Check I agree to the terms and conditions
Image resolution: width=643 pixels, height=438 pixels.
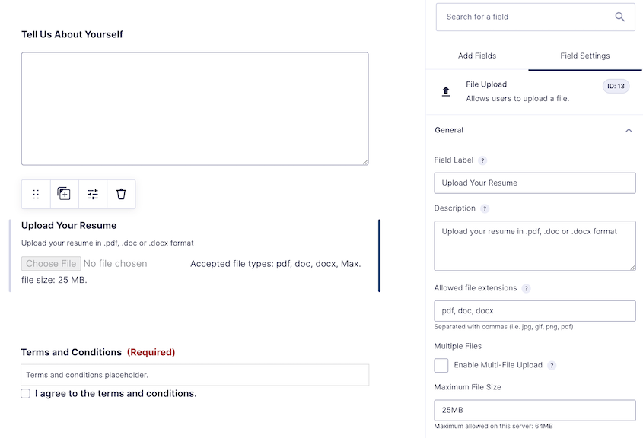click(x=26, y=394)
